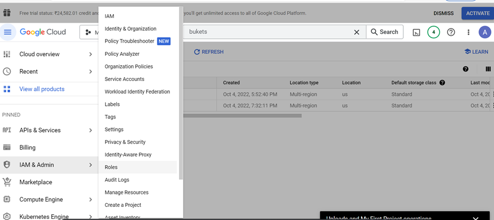This screenshot has width=494, height=220.
Task: Expand the Cloud overview submenu
Action: pyautogui.click(x=90, y=54)
